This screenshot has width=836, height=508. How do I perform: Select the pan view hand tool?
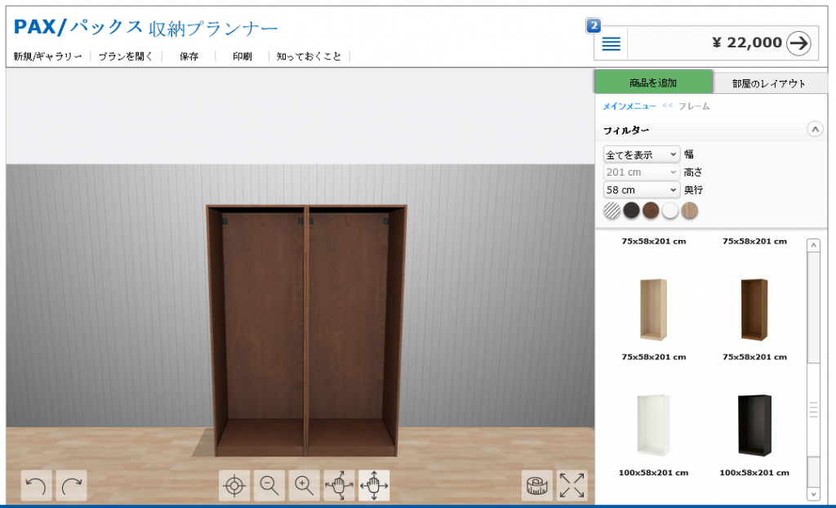click(x=374, y=486)
